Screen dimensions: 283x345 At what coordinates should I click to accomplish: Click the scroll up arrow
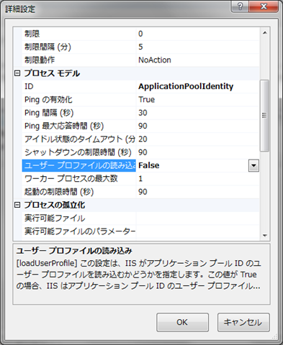(265, 33)
